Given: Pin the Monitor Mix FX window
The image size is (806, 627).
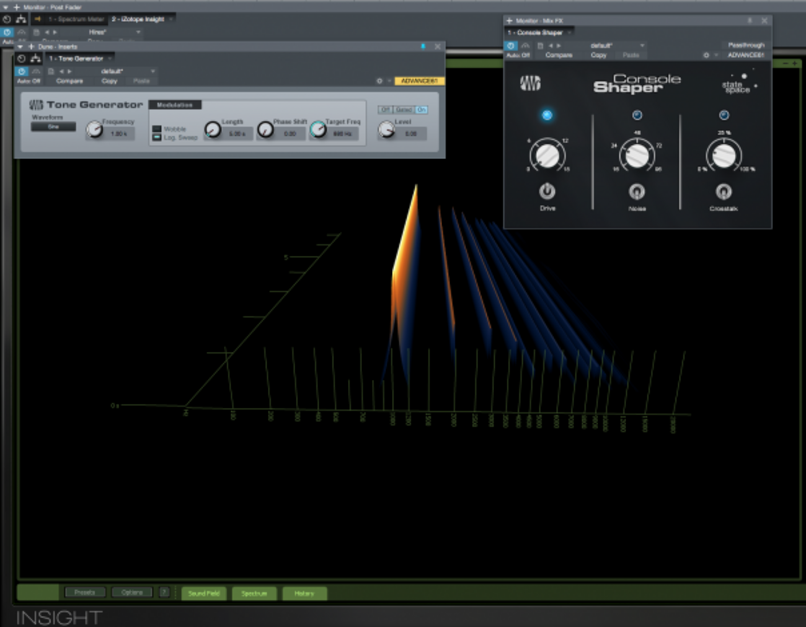Looking at the screenshot, I should click(x=750, y=20).
